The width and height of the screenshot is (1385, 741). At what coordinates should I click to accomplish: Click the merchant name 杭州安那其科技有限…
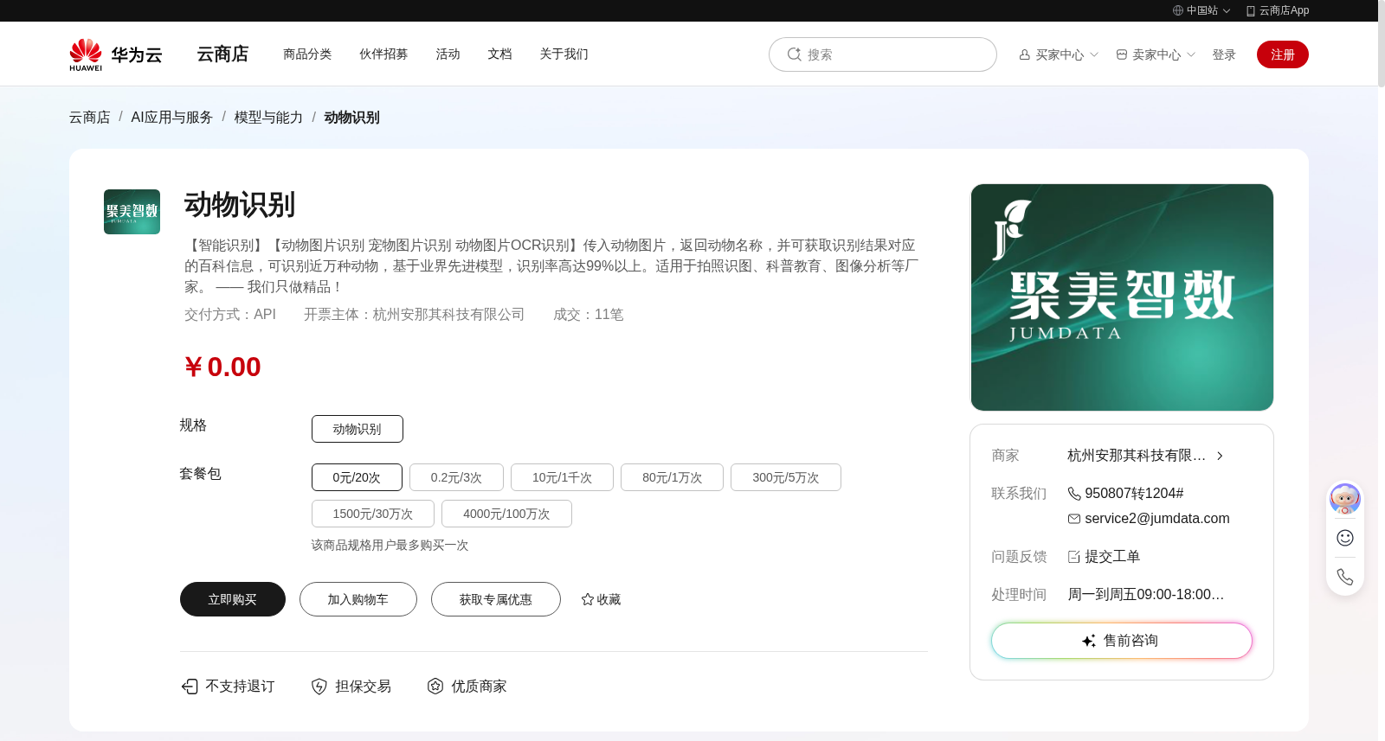click(1137, 456)
